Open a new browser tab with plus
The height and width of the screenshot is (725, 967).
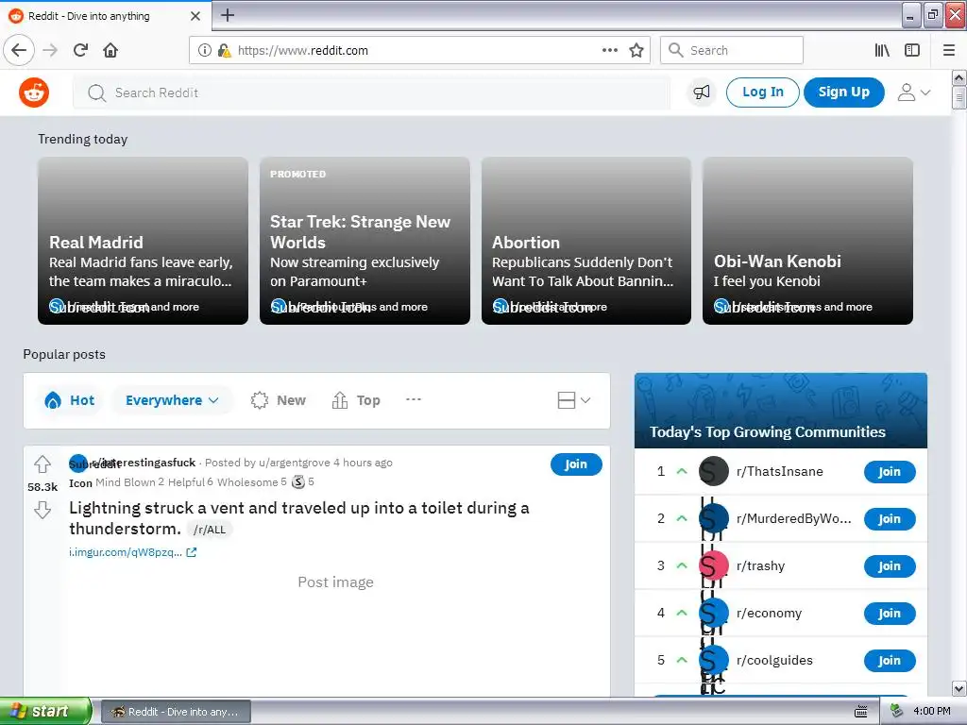(228, 15)
